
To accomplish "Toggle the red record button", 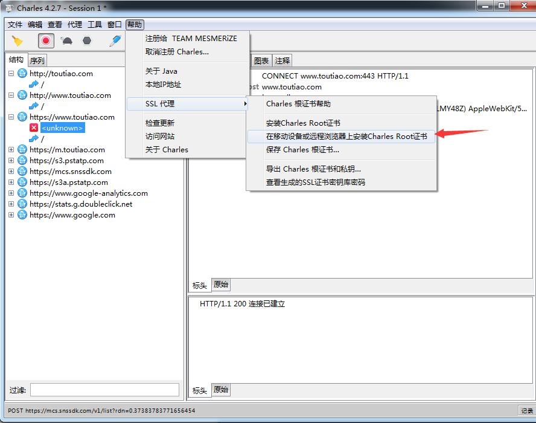I will pyautogui.click(x=46, y=40).
